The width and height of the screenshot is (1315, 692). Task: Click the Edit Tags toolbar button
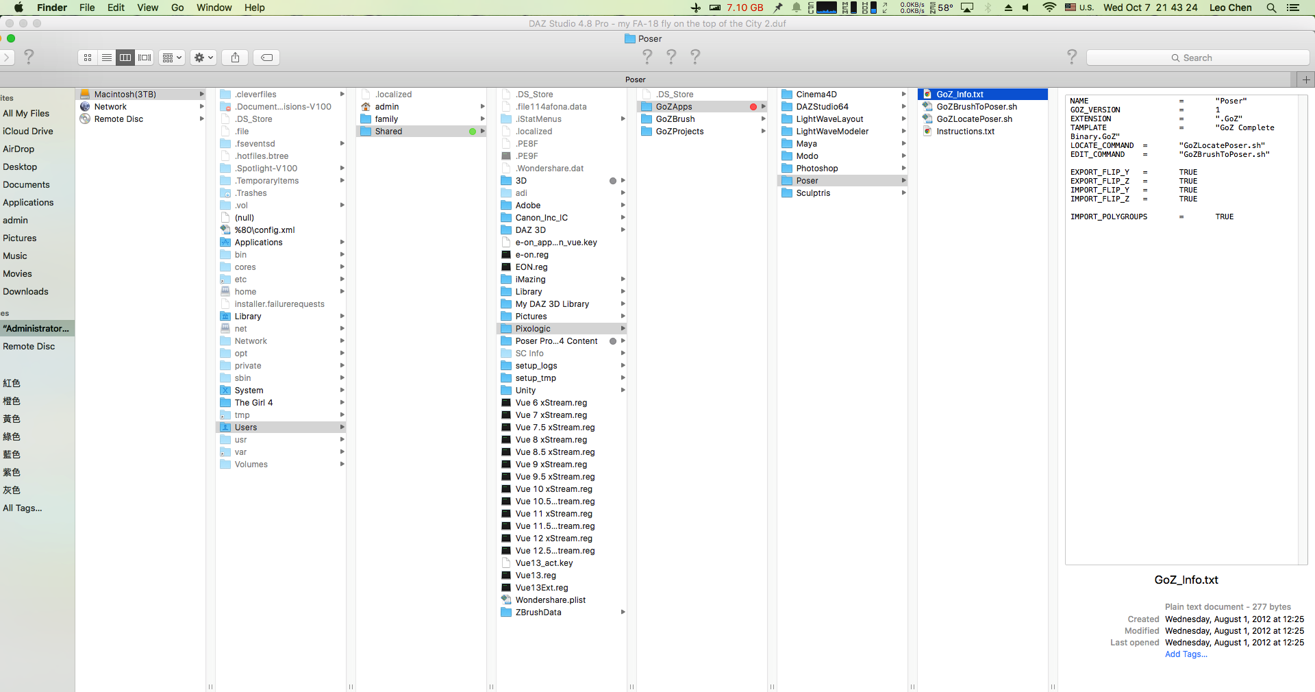266,58
